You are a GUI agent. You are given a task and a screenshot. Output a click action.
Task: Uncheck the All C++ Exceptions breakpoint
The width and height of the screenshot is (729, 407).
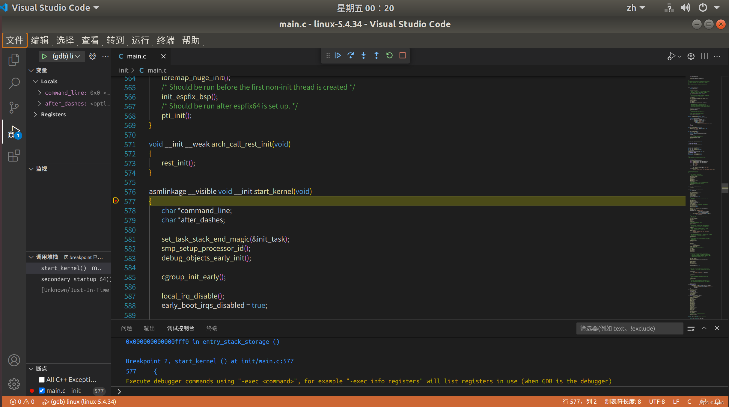[x=42, y=379]
